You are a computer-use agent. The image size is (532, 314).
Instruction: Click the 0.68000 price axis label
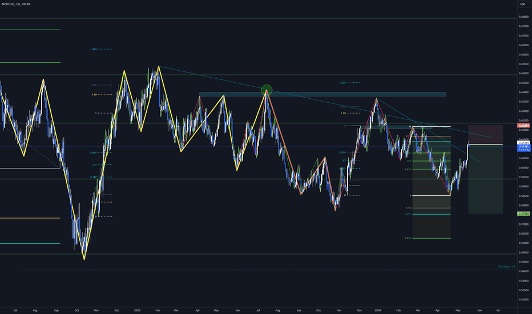pos(523,17)
